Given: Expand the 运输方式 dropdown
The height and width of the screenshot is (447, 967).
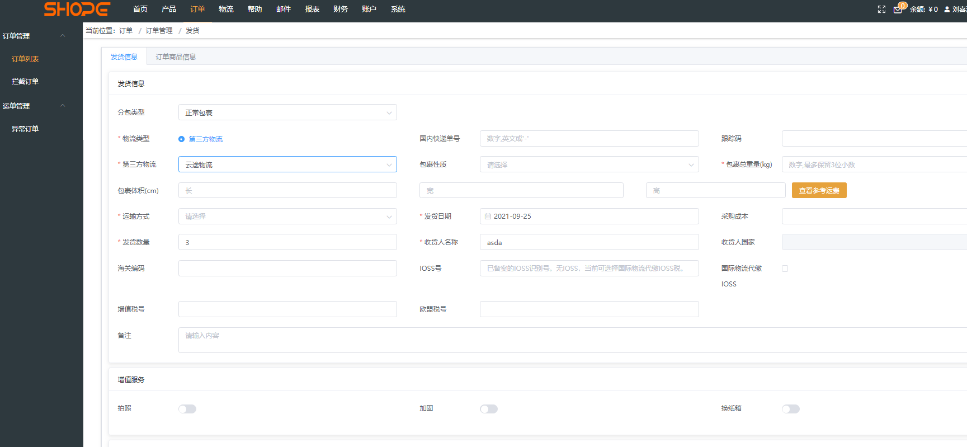Looking at the screenshot, I should click(287, 217).
